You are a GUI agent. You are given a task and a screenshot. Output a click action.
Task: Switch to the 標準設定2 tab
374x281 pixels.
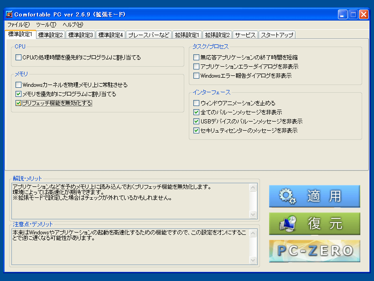[x=50, y=35]
